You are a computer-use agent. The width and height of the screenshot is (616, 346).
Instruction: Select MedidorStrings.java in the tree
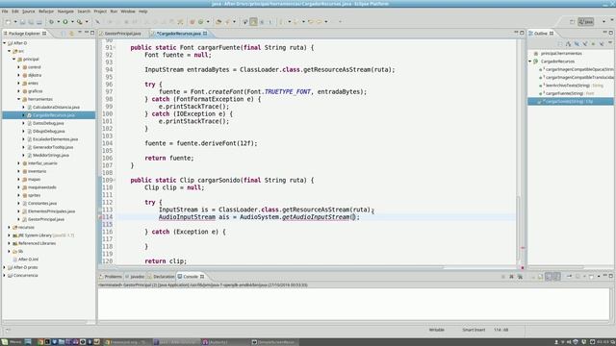pos(51,155)
